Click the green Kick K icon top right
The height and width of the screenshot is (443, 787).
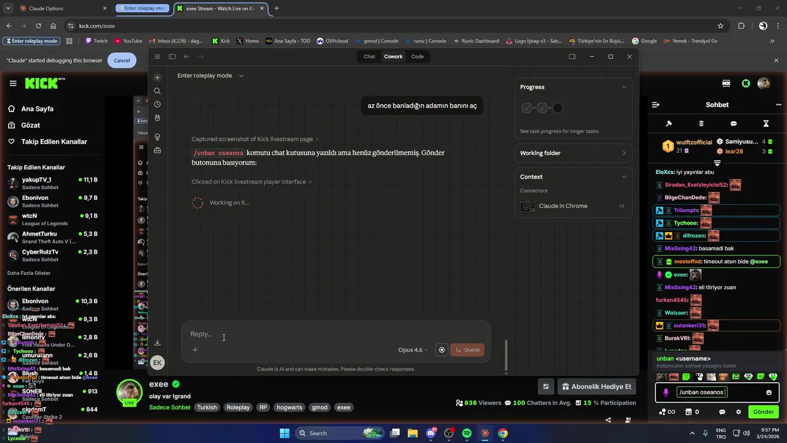(x=746, y=83)
